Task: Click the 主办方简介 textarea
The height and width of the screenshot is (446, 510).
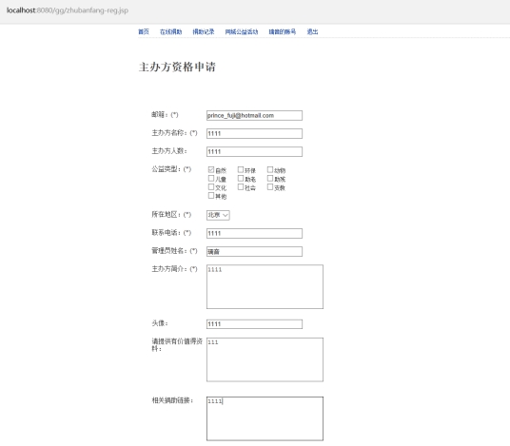Action: 265,287
